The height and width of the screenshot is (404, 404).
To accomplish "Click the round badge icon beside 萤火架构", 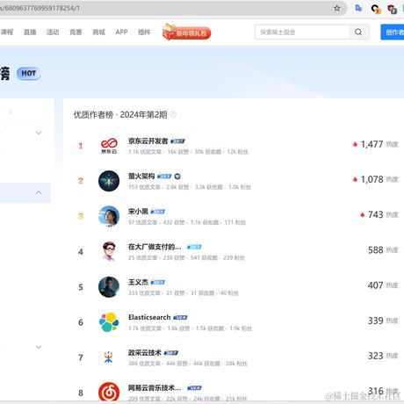I will coord(177,177).
